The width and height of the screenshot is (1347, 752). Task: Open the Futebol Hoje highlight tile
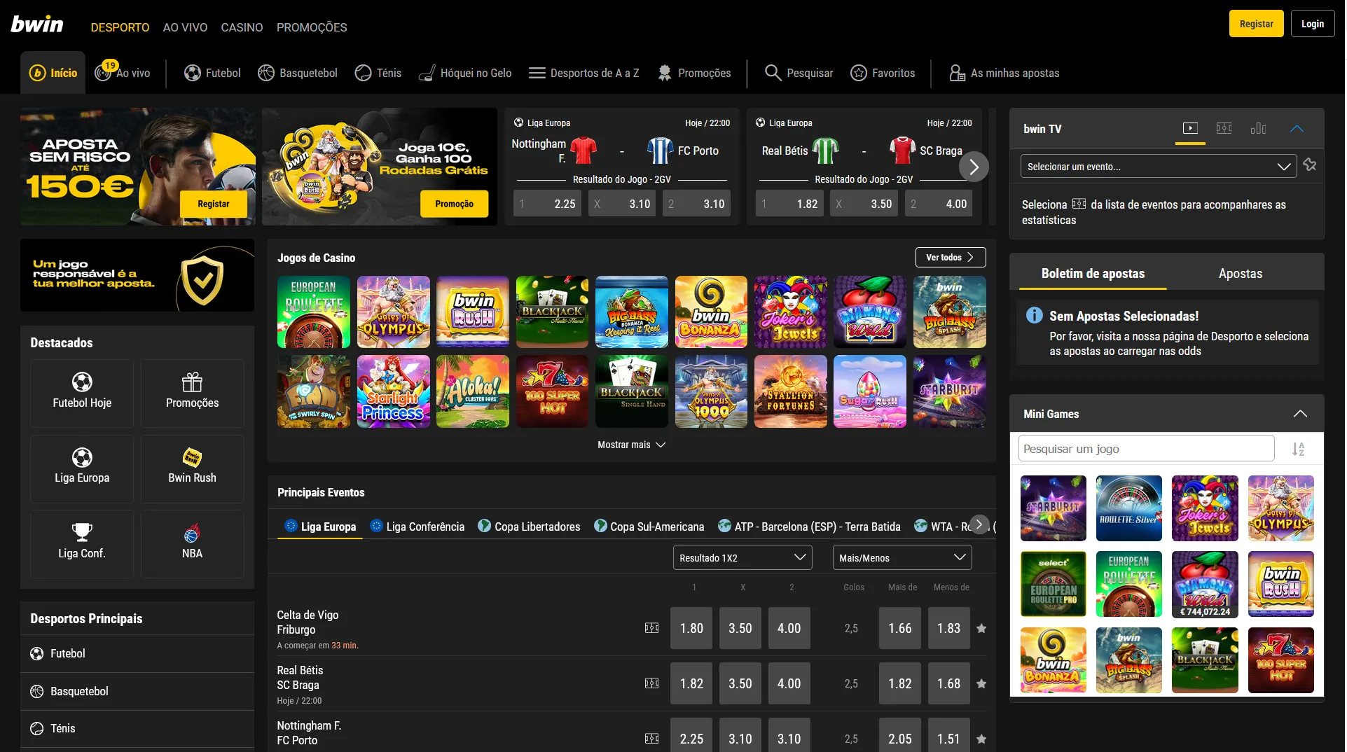(x=82, y=394)
